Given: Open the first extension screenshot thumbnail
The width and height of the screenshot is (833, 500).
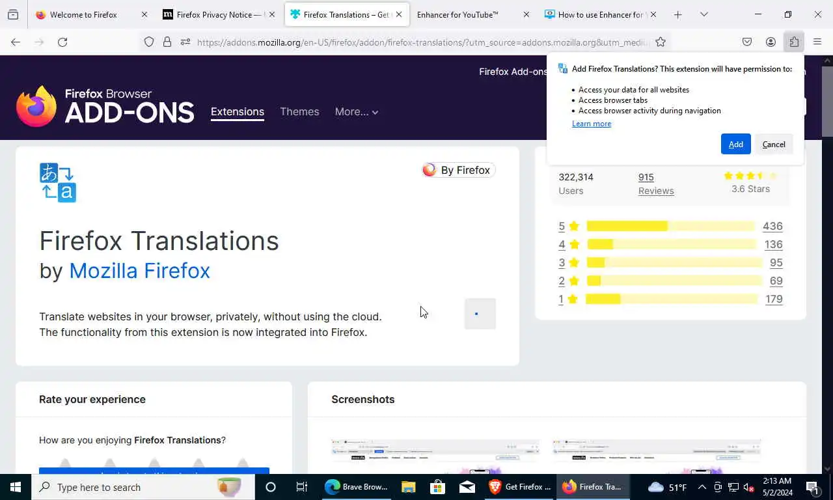Looking at the screenshot, I should tap(435, 457).
